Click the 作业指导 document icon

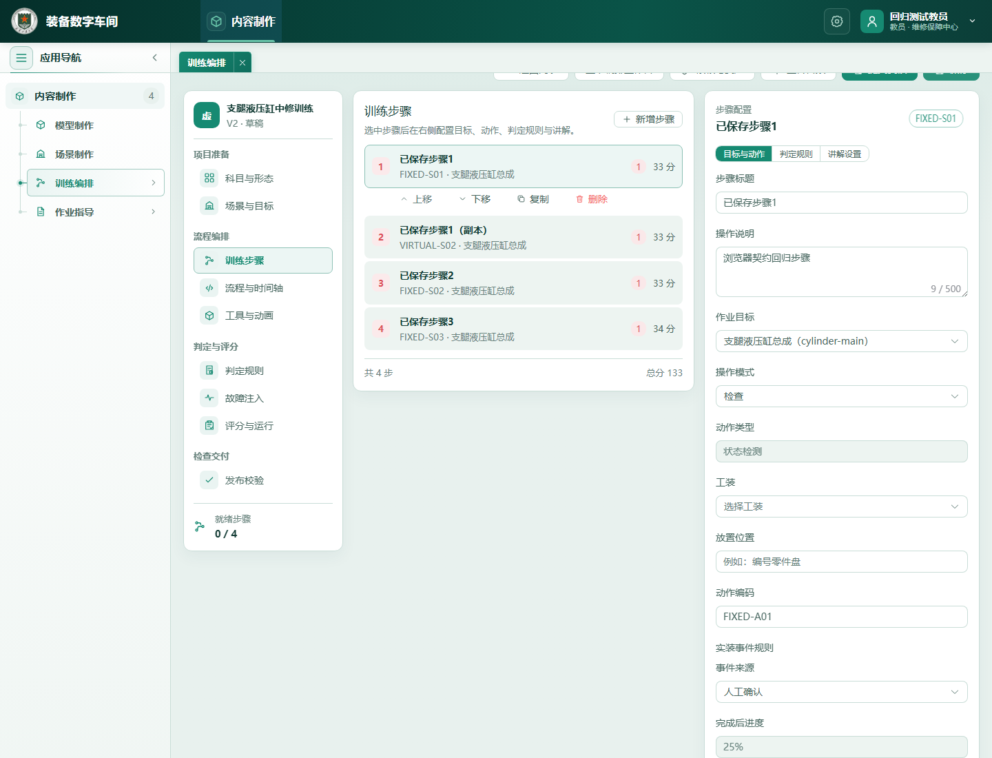coord(41,212)
